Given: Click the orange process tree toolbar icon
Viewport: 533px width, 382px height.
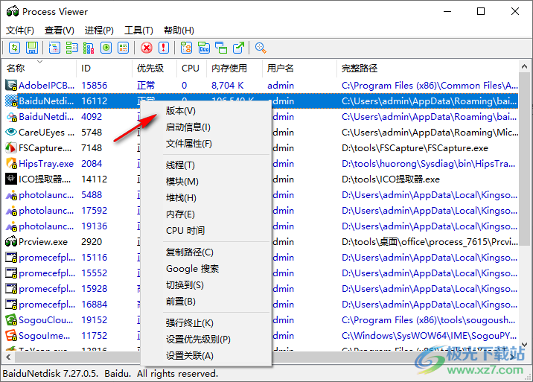Looking at the screenshot, I should (186, 48).
